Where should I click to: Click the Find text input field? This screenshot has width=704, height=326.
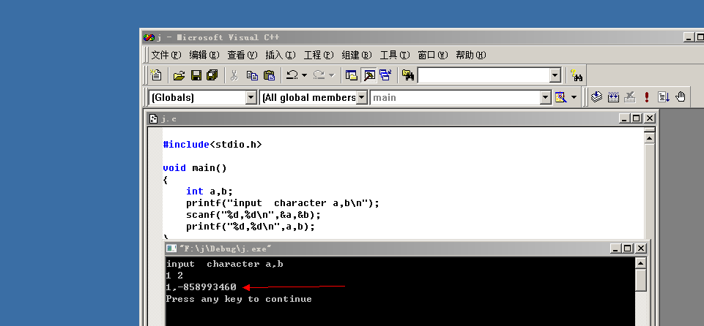click(484, 75)
